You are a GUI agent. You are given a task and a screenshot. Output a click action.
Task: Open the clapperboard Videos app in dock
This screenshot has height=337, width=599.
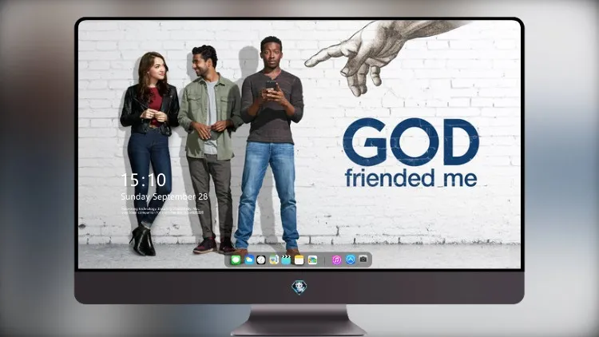click(286, 260)
